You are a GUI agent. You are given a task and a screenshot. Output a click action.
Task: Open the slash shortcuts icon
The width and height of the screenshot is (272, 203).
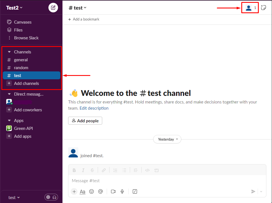pyautogui.click(x=135, y=191)
